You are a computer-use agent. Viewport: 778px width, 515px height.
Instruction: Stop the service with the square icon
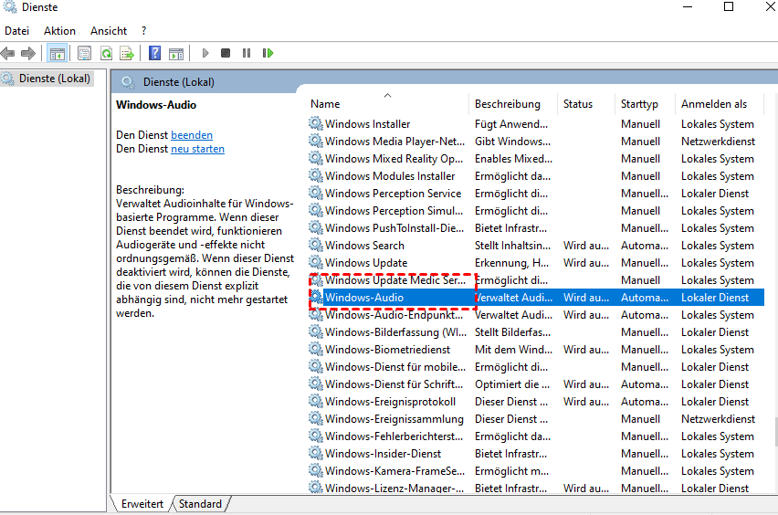(226, 54)
